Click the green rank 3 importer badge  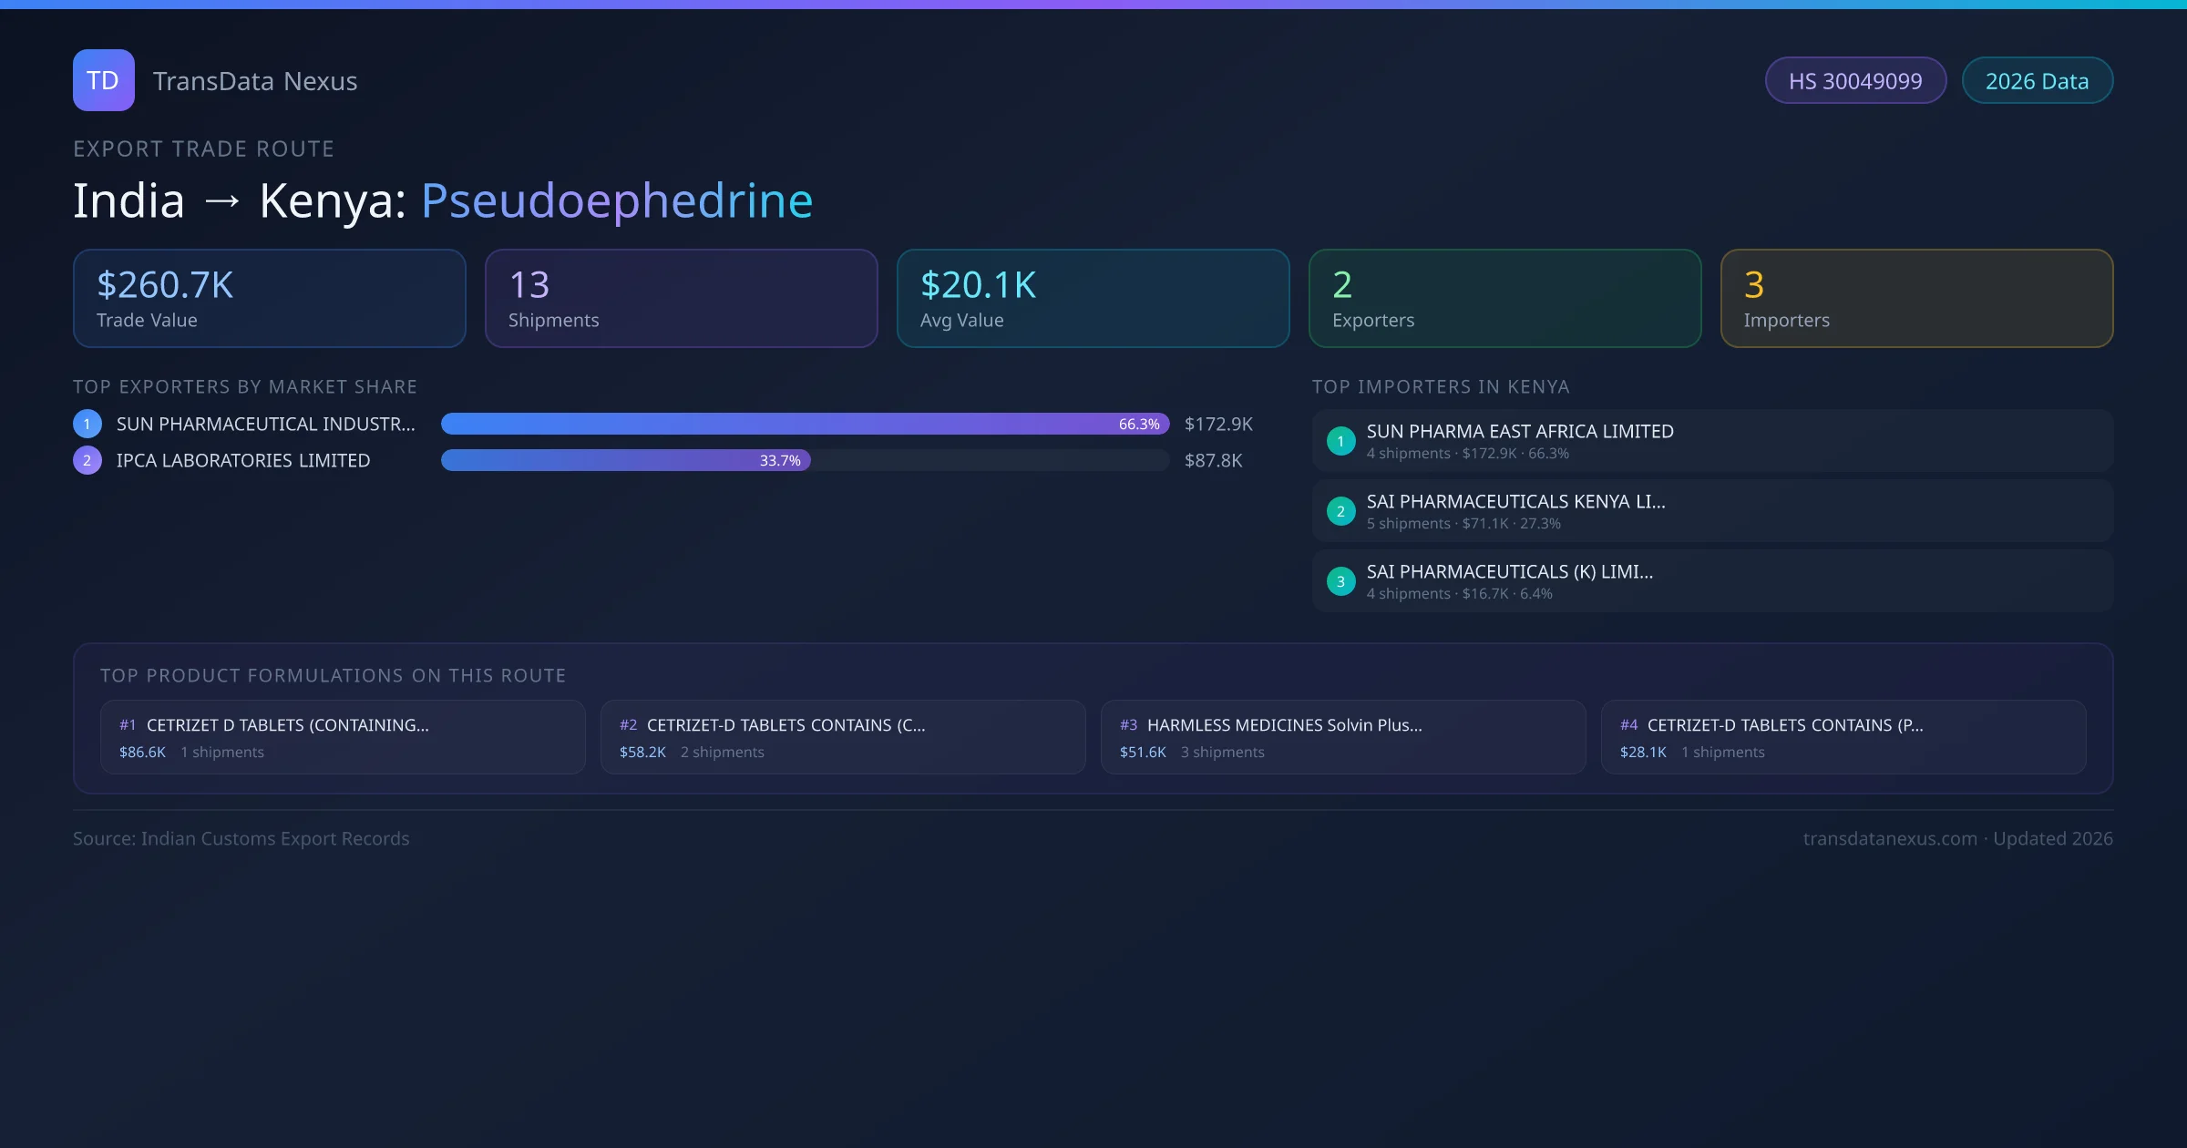pos(1340,581)
